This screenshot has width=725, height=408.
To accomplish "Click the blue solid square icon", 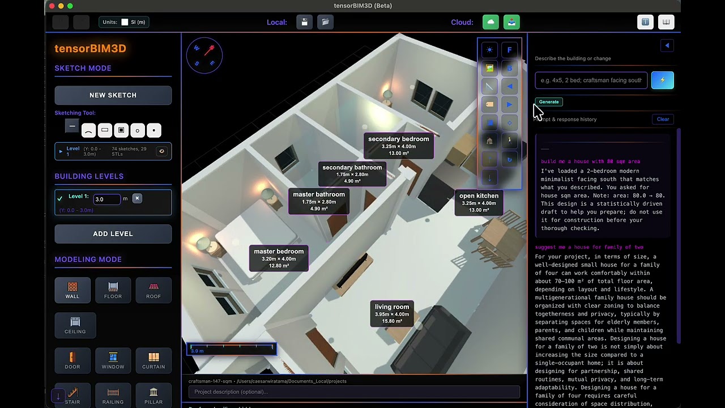I will [490, 122].
